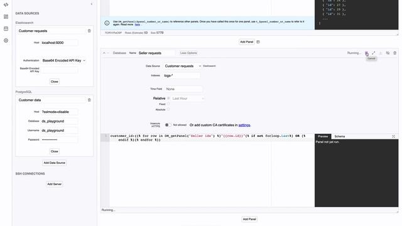Add Panel at the bottom of page
This screenshot has width=402, height=226.
(x=249, y=219)
